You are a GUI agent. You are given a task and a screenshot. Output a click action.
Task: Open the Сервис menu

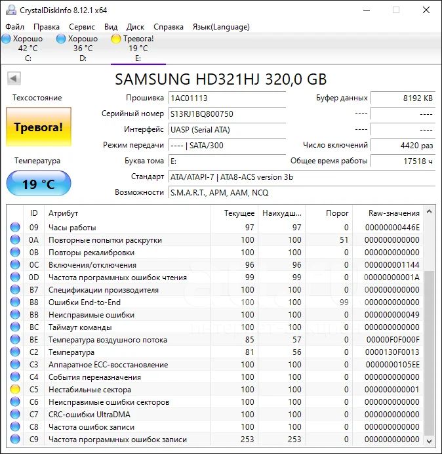pyautogui.click(x=82, y=27)
